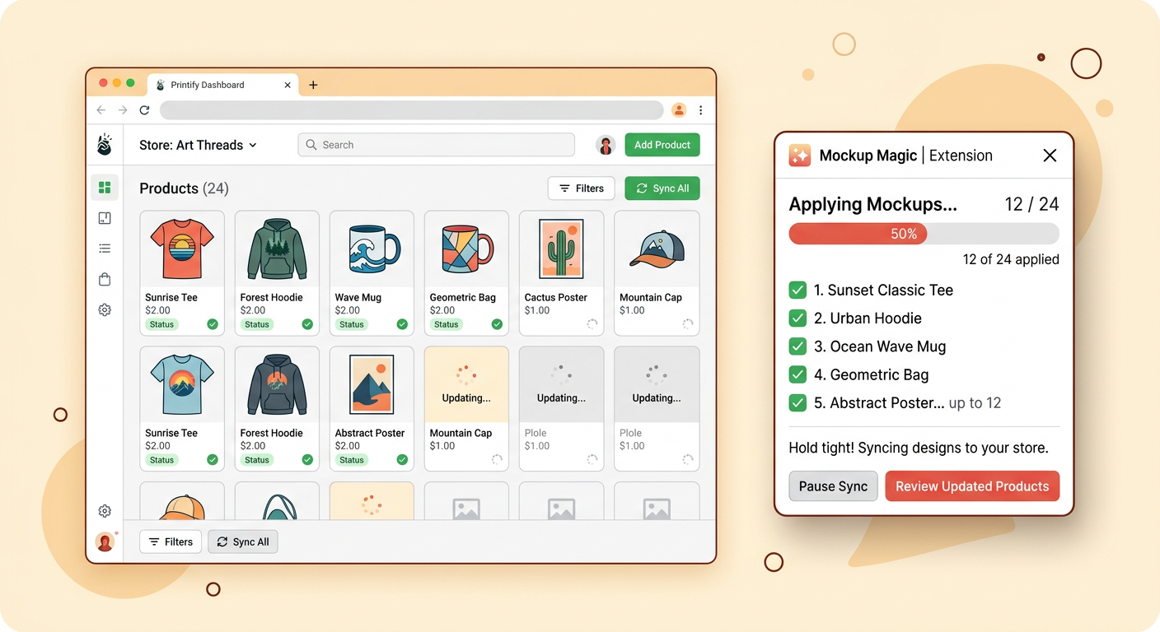Click the magnifier icon in the search box
The width and height of the screenshot is (1160, 632).
click(x=311, y=145)
